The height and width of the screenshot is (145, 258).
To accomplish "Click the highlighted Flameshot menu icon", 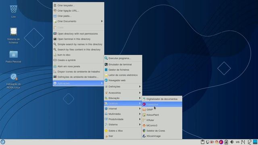I will click(x=144, y=104).
